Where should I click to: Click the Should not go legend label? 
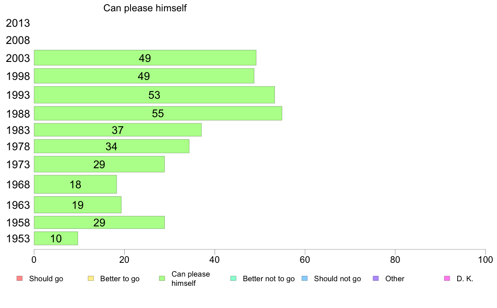(338, 279)
